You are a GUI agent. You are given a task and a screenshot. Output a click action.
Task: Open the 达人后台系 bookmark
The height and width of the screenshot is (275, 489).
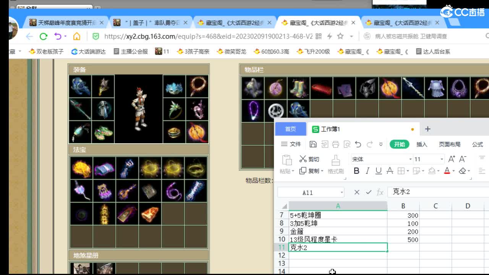(x=433, y=52)
